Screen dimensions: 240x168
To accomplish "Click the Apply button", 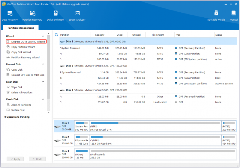I will (x=15, y=159).
